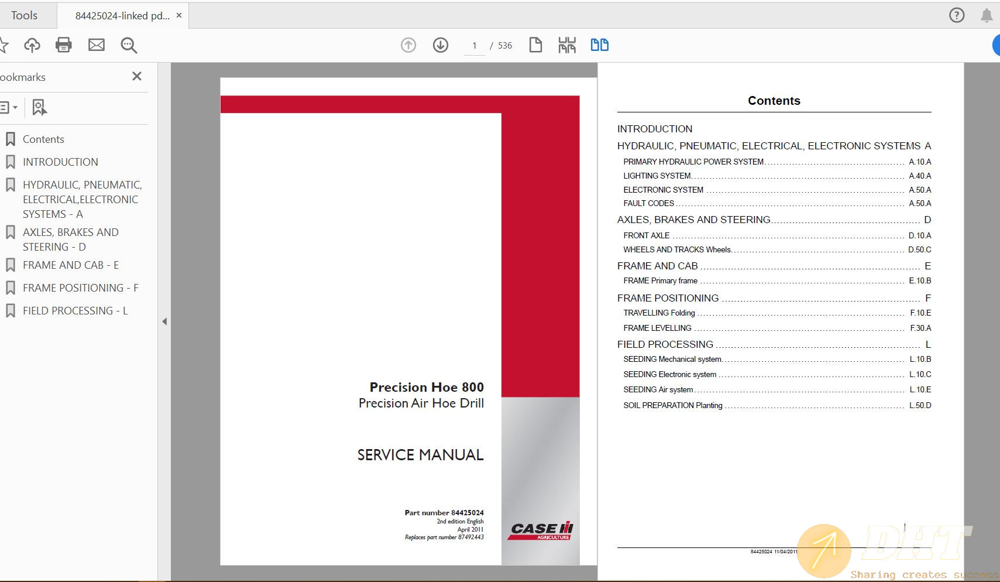Go to the next page arrow
Viewport: 1000px width, 582px height.
coord(441,45)
